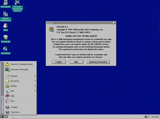Expand arrow next to Programs
The height and width of the screenshot is (119, 160).
(x=35, y=76)
